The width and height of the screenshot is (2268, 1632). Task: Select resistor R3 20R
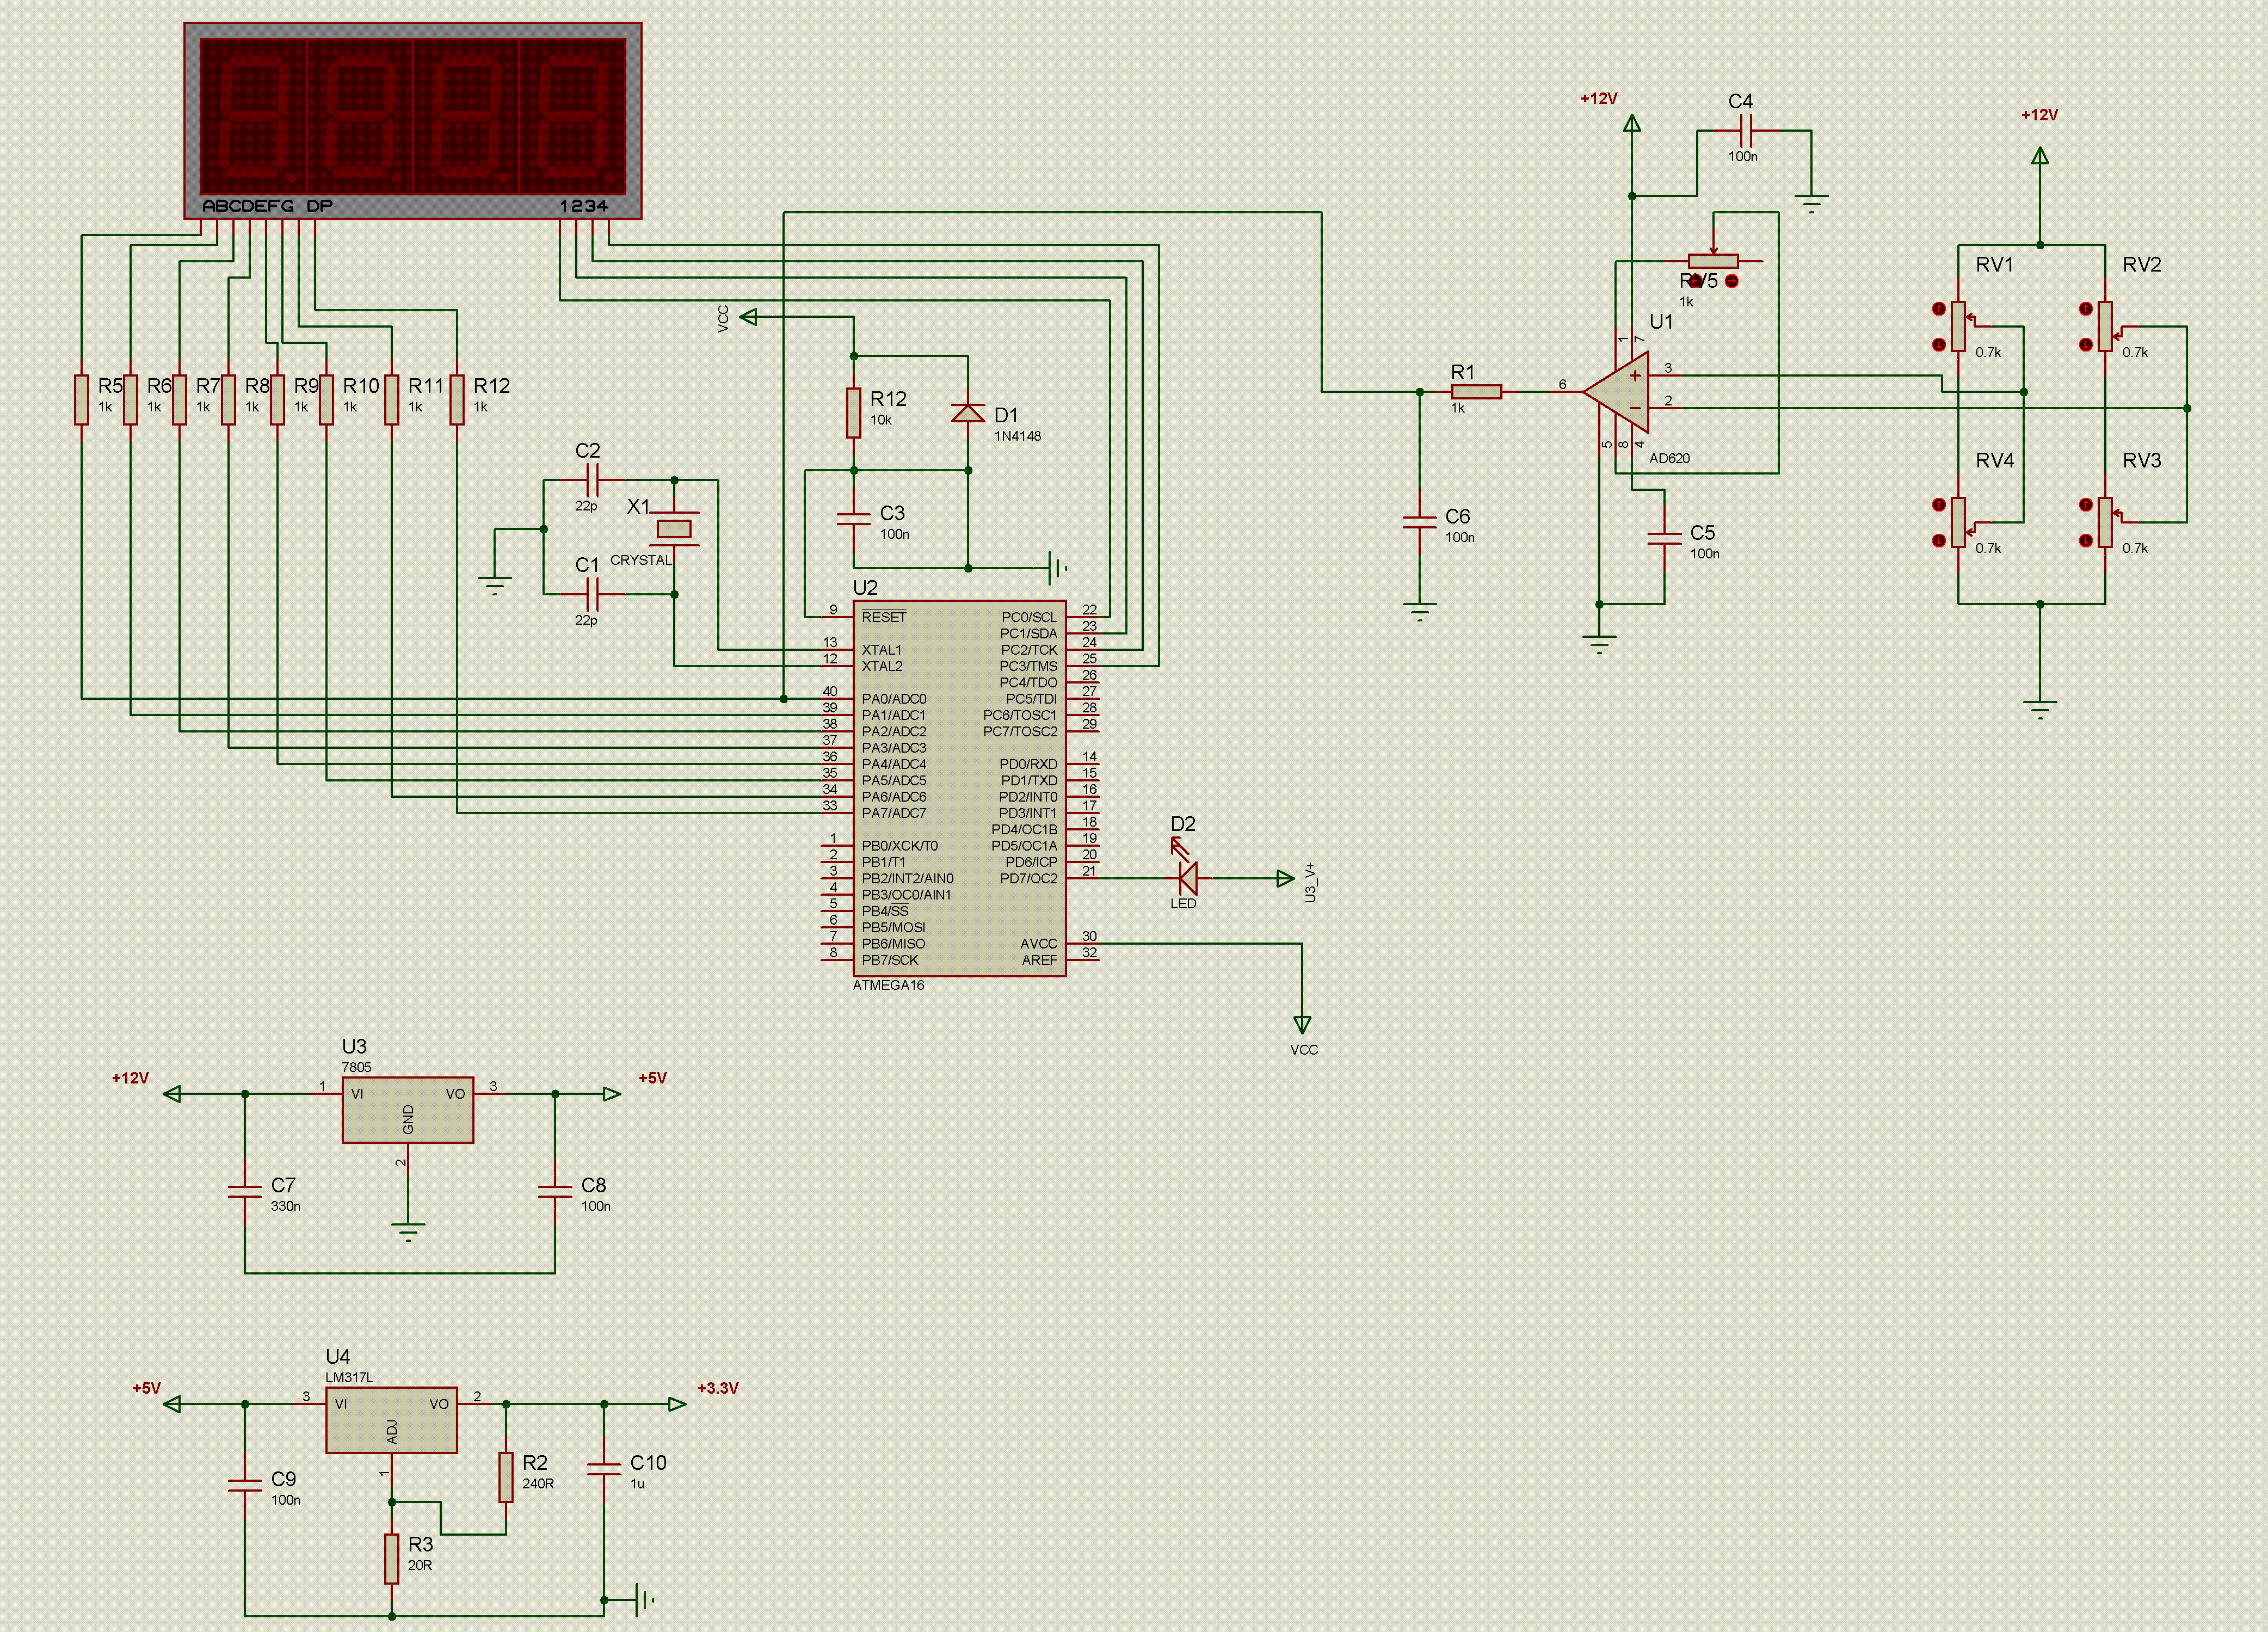point(392,1559)
